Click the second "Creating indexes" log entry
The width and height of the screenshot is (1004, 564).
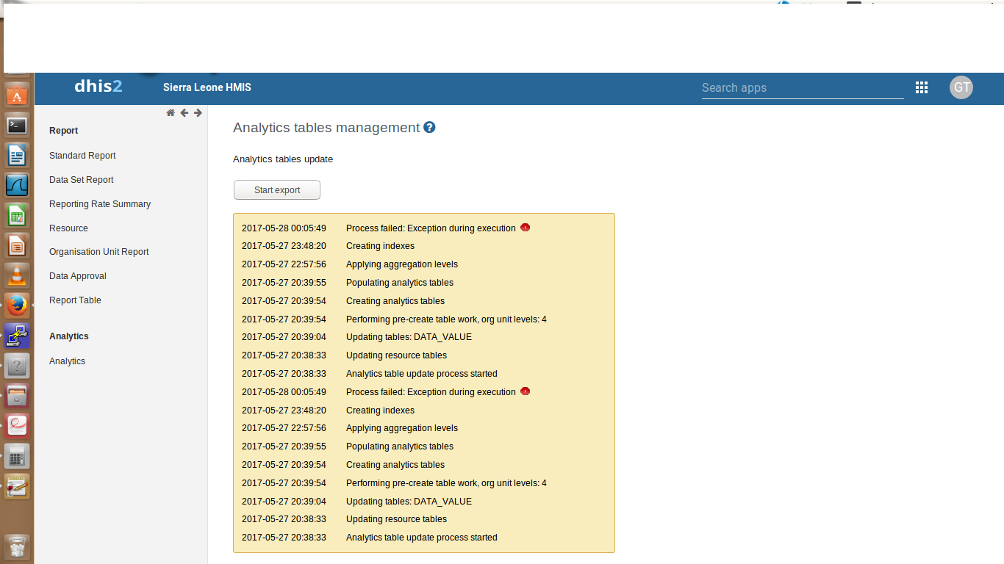(380, 411)
